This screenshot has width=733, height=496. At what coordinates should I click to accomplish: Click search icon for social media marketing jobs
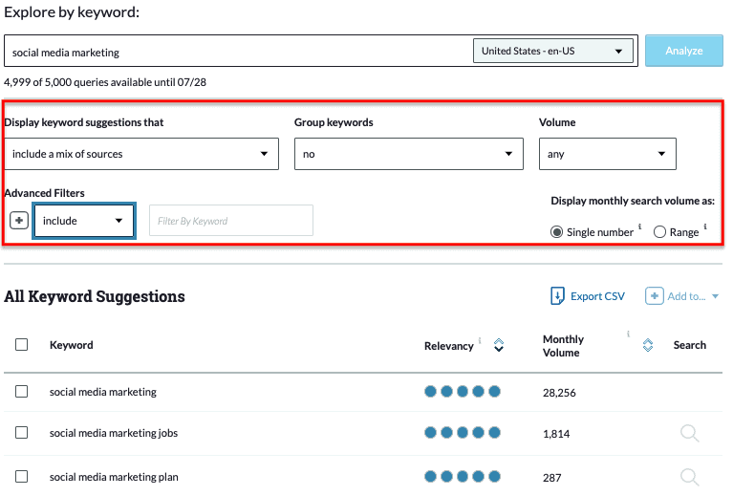[689, 433]
